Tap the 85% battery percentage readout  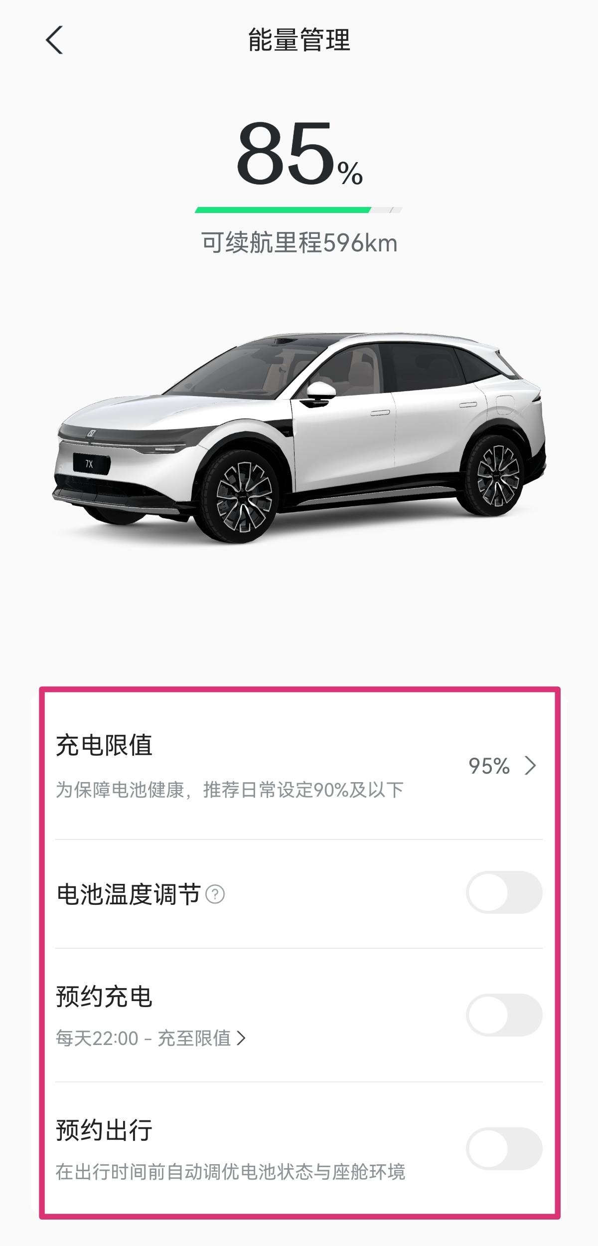(299, 154)
